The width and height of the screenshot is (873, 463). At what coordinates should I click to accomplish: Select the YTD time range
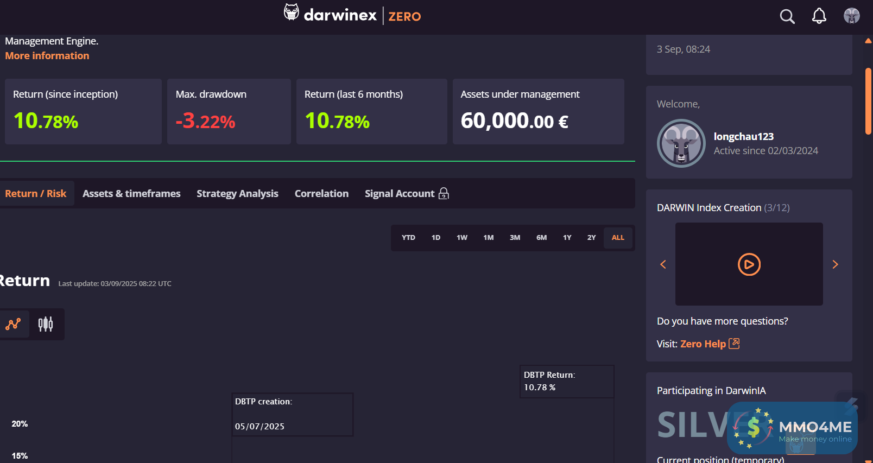(x=408, y=238)
